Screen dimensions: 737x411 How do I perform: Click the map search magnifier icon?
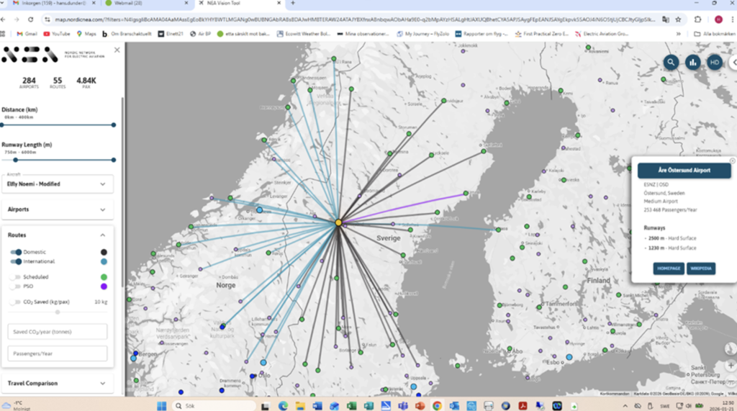click(671, 63)
